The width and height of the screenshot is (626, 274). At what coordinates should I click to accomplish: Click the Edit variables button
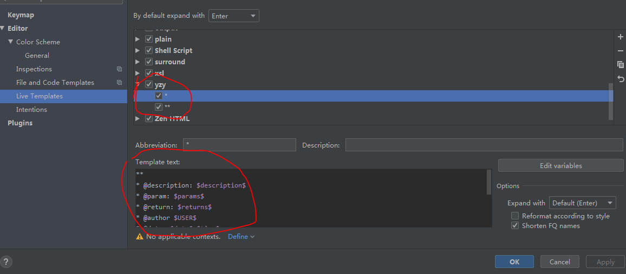560,166
